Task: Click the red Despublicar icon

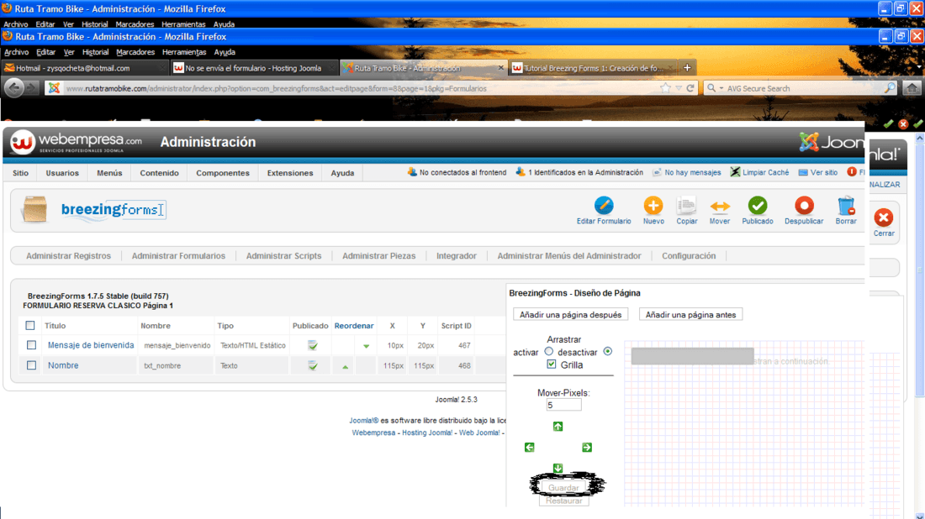Action: 804,206
